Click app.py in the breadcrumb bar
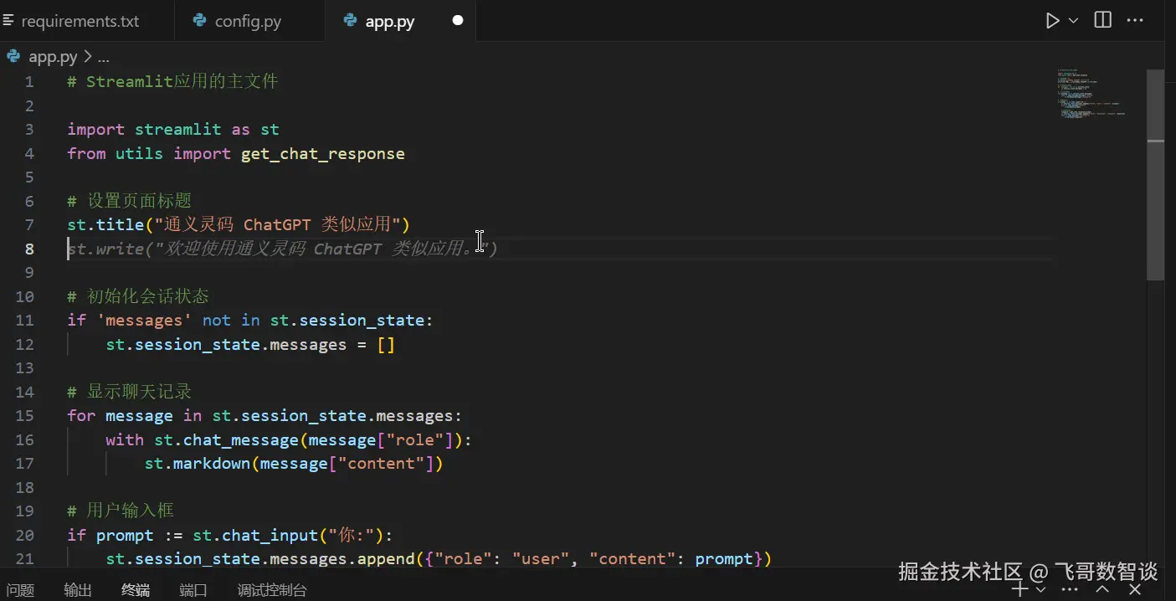 (x=53, y=57)
